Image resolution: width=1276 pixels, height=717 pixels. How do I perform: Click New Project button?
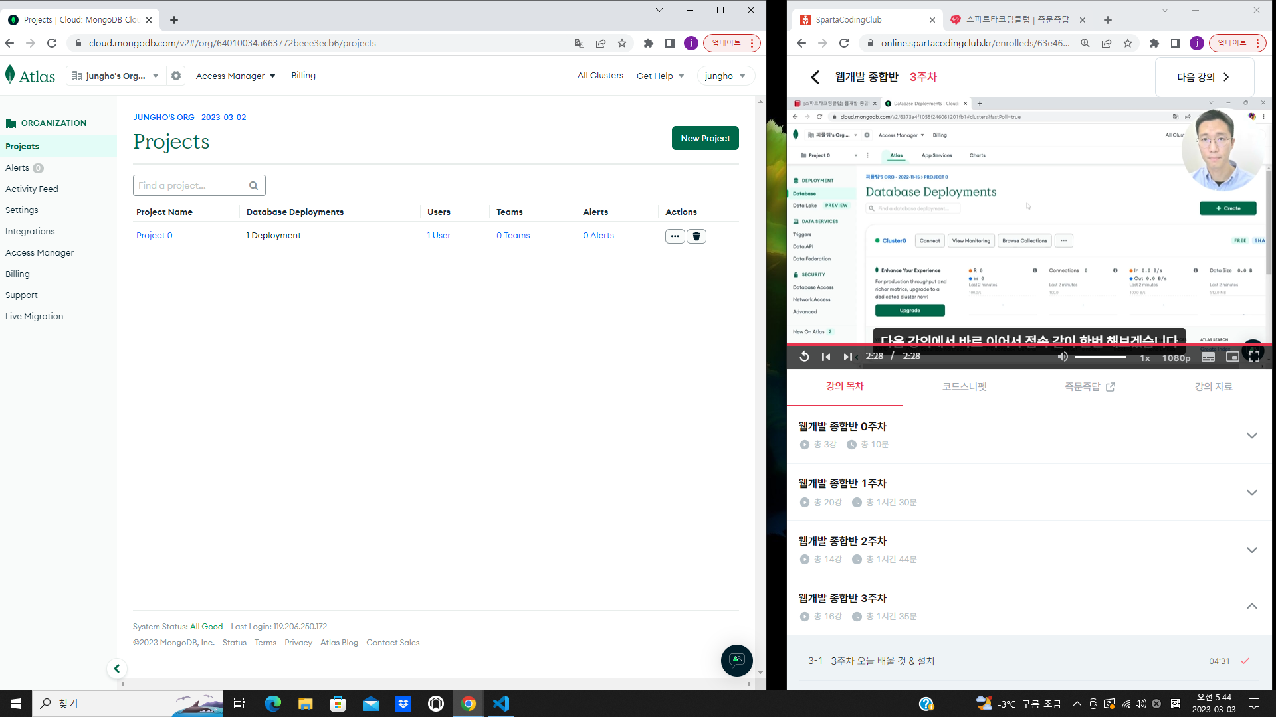click(705, 138)
